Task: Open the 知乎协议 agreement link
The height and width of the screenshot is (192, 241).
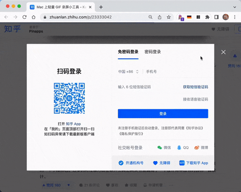Action: point(194,128)
